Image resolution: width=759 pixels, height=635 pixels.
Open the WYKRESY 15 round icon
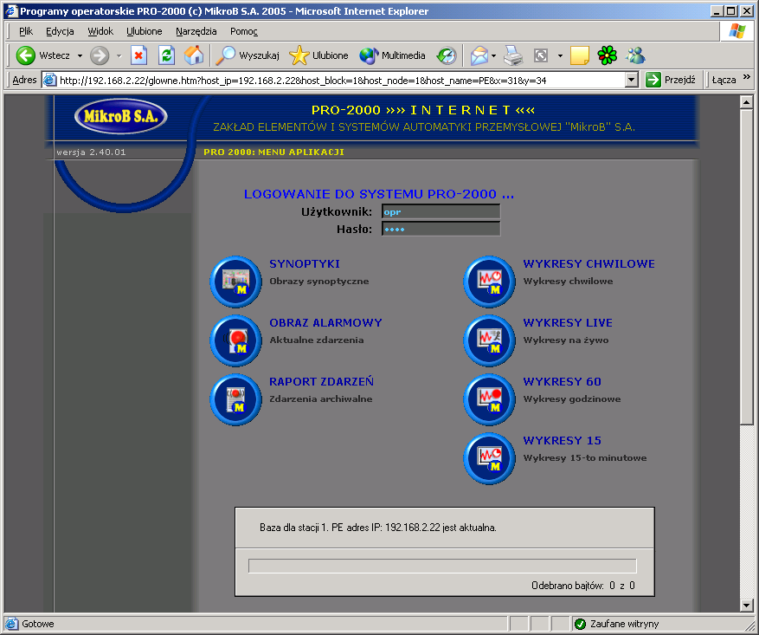(x=489, y=458)
